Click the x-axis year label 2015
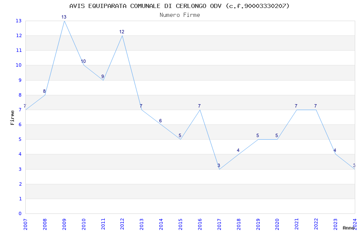 point(180,224)
